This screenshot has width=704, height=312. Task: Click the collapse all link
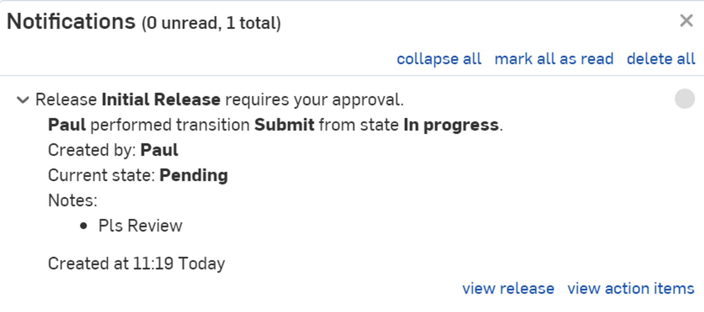coord(439,59)
